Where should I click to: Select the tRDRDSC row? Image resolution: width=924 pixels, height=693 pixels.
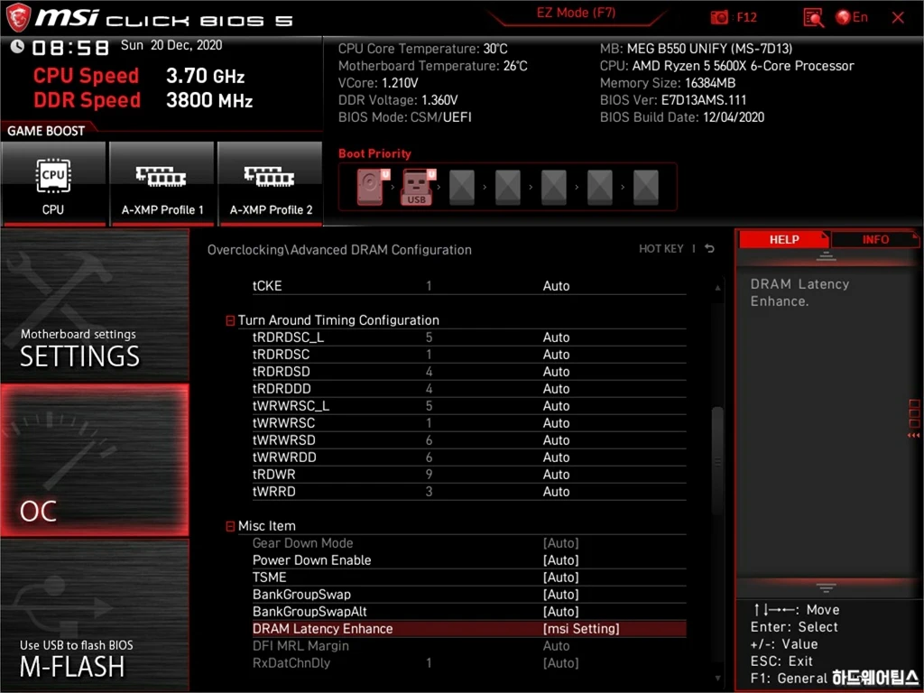[x=469, y=354]
